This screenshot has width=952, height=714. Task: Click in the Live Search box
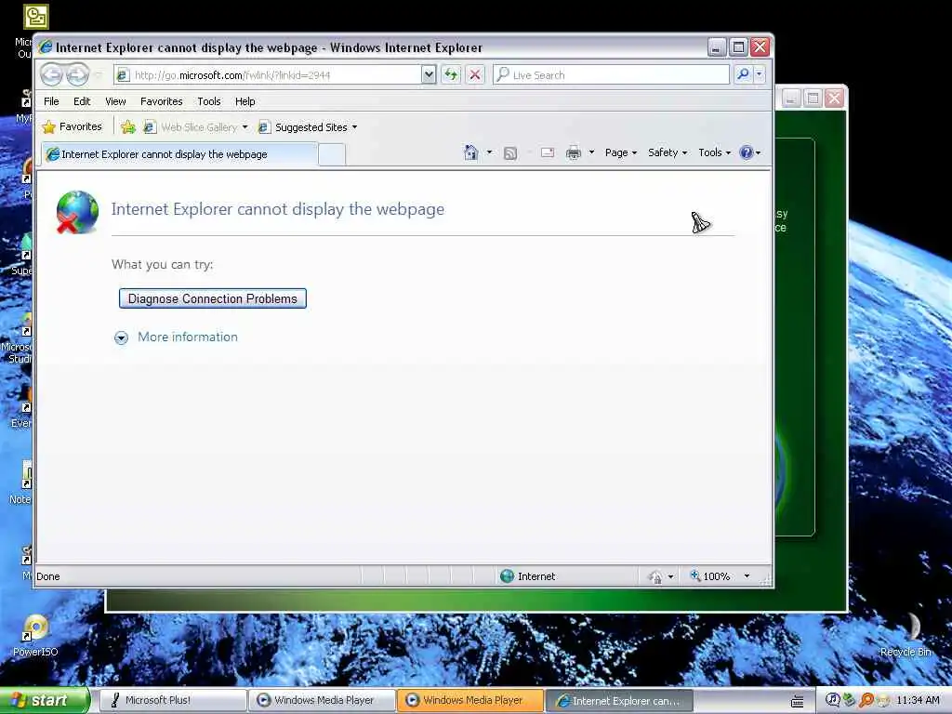coord(612,74)
